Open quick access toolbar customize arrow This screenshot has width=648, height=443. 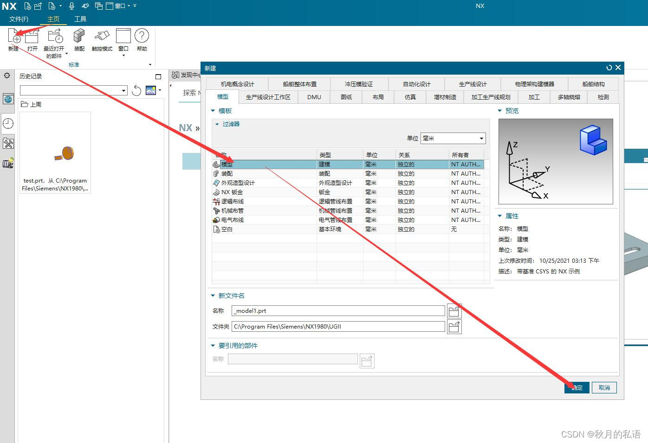point(135,6)
